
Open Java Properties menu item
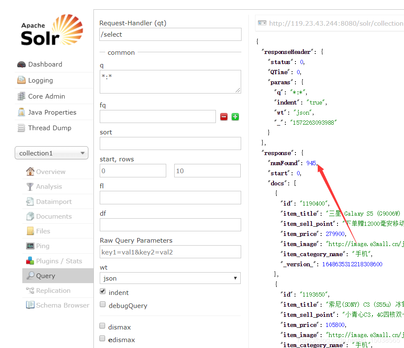pyautogui.click(x=52, y=112)
